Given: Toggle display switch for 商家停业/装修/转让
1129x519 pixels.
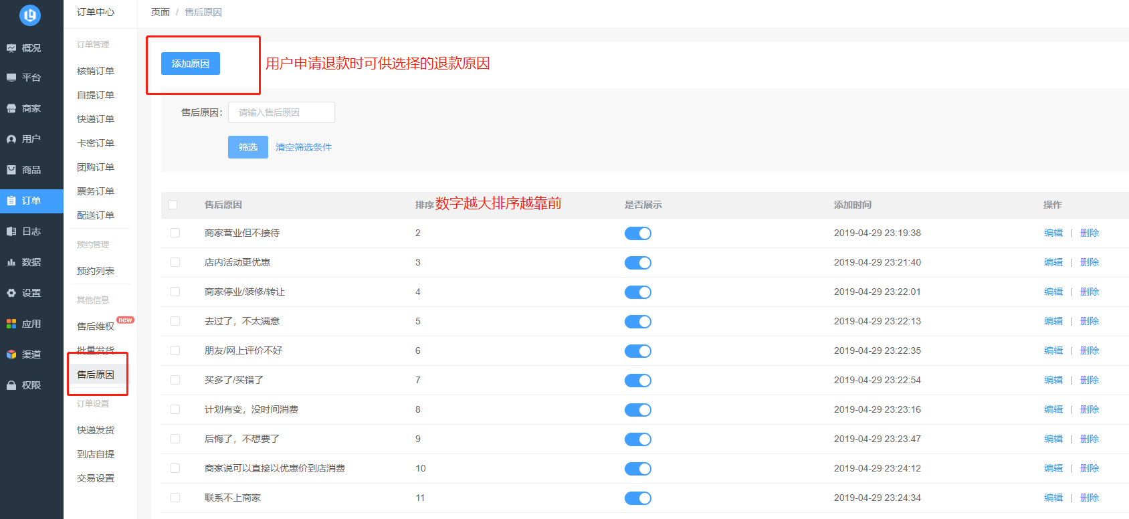Looking at the screenshot, I should pos(638,292).
